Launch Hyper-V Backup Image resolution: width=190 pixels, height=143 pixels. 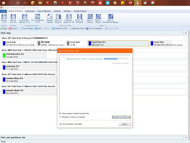pos(90,19)
